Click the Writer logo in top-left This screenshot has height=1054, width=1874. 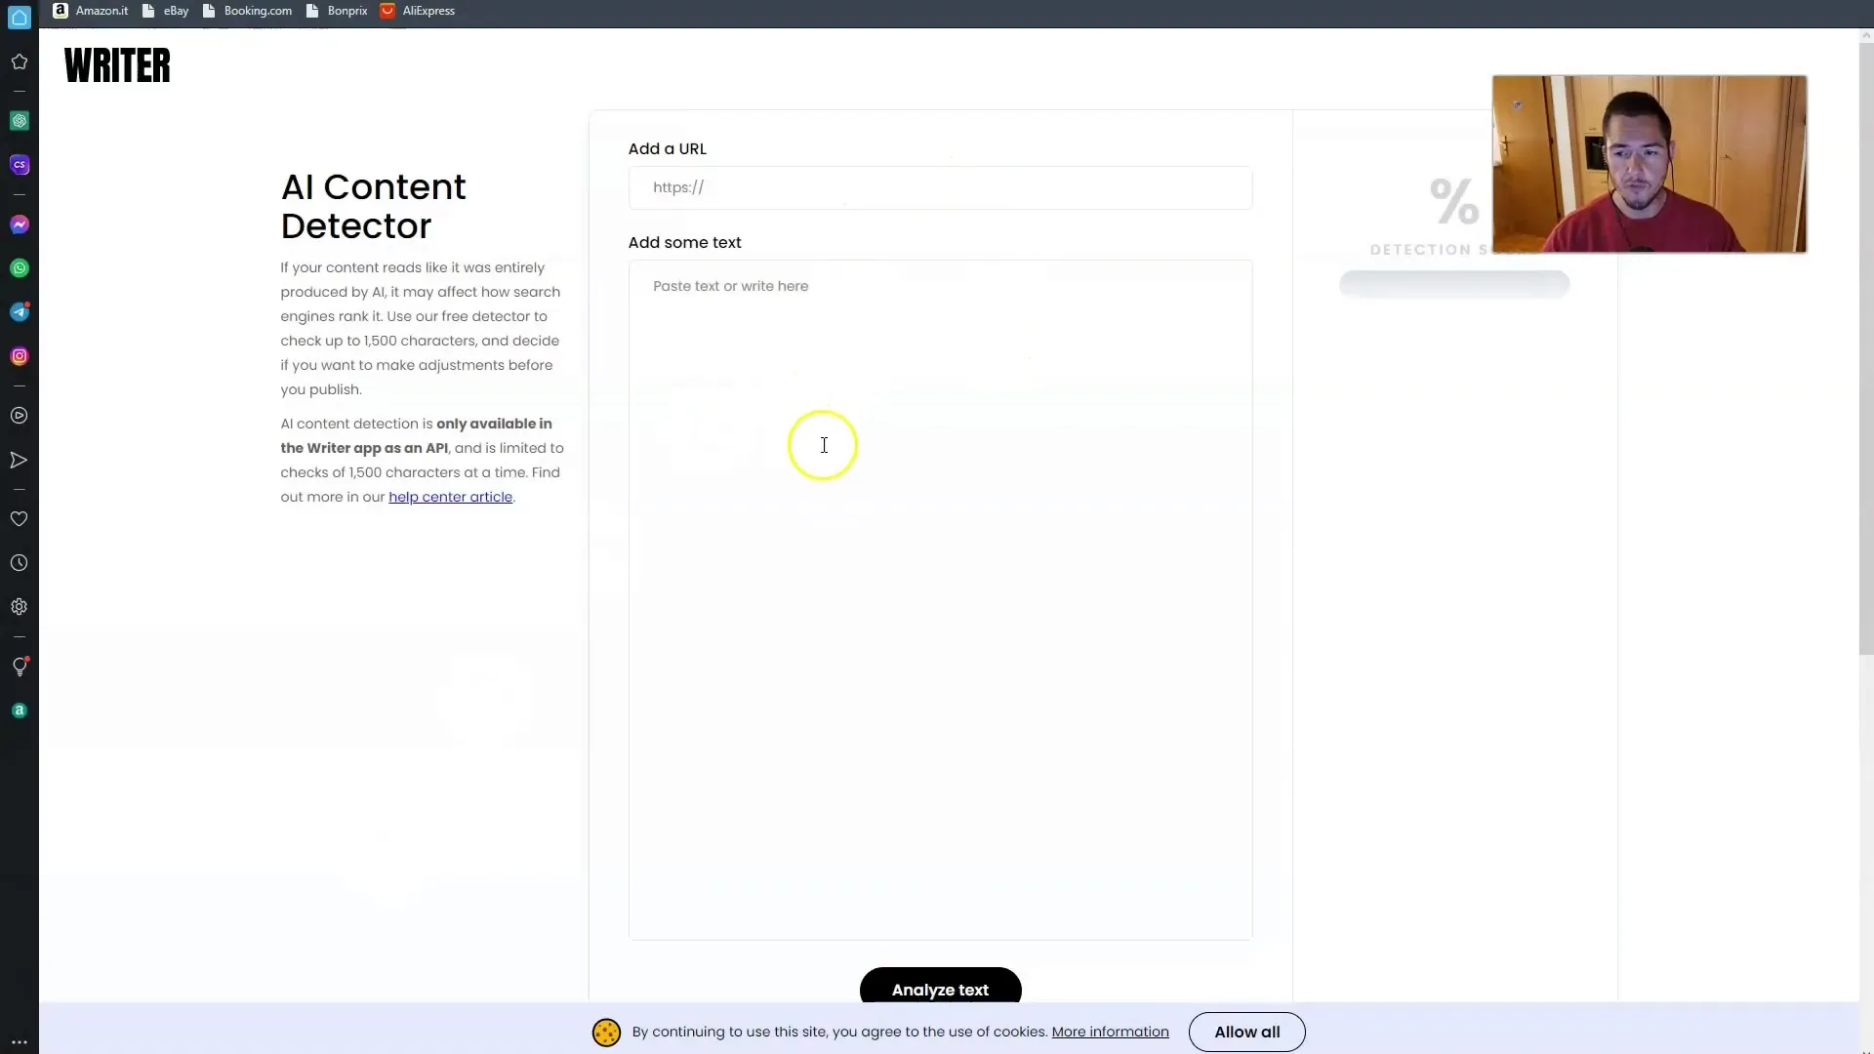point(117,64)
